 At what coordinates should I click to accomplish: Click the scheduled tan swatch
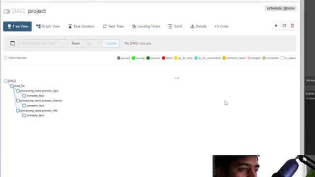click(264, 58)
